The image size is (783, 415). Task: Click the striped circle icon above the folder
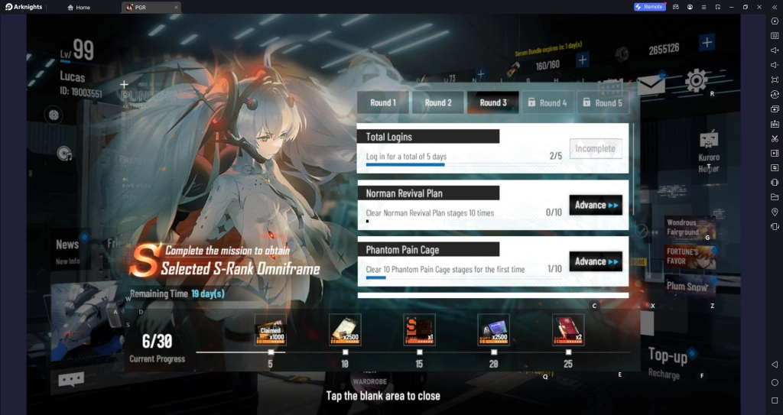(x=775, y=183)
